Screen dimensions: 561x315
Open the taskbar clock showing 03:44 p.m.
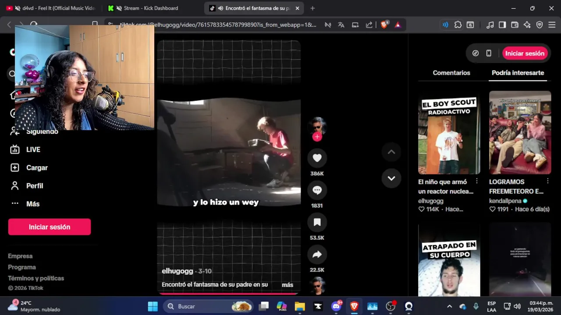coord(541,306)
